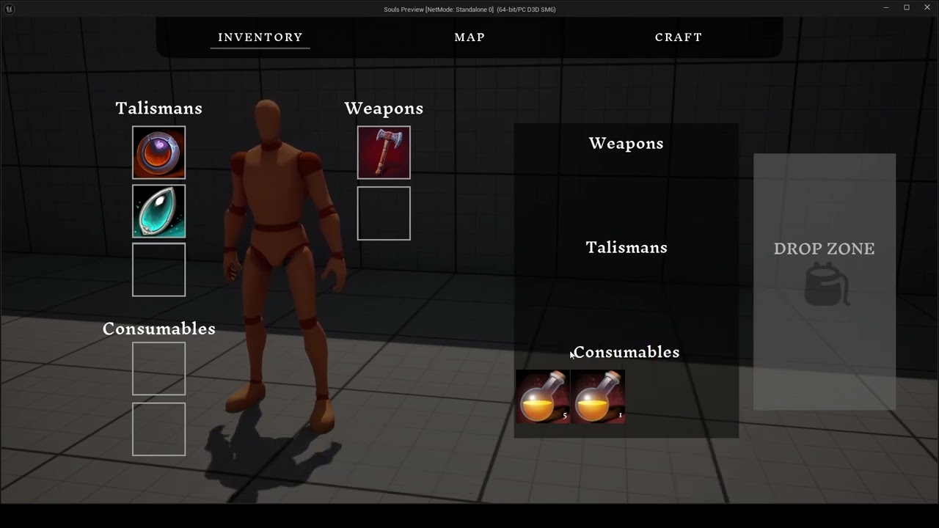Click the Weapons heading in item list panel

(x=626, y=143)
